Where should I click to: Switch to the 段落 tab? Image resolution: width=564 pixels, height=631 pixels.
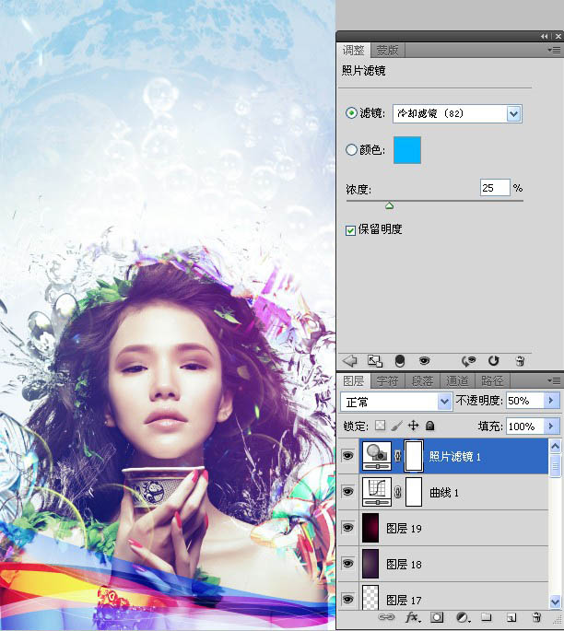(422, 380)
